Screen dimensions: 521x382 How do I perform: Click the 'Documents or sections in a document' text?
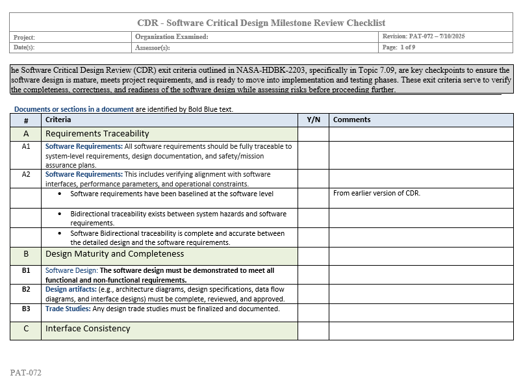click(x=74, y=109)
